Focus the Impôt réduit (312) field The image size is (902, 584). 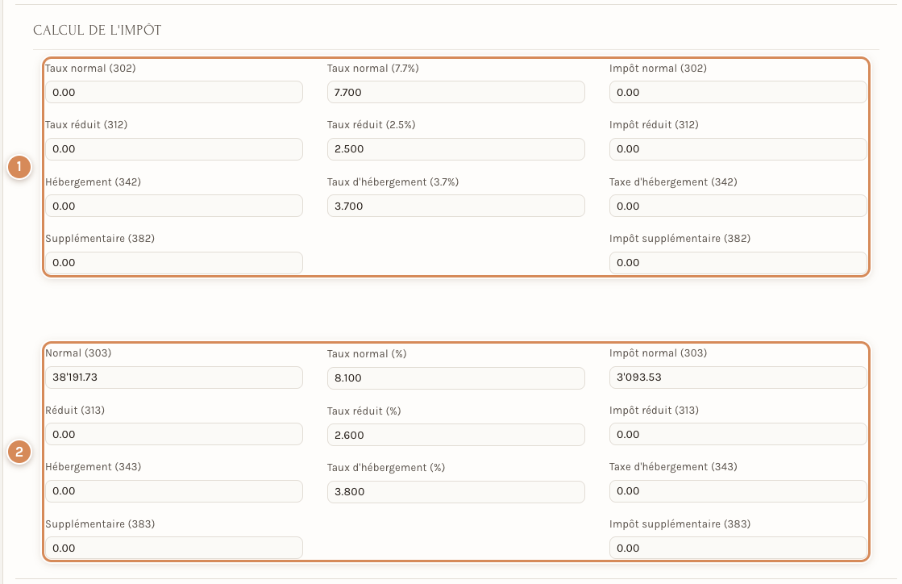click(x=738, y=149)
